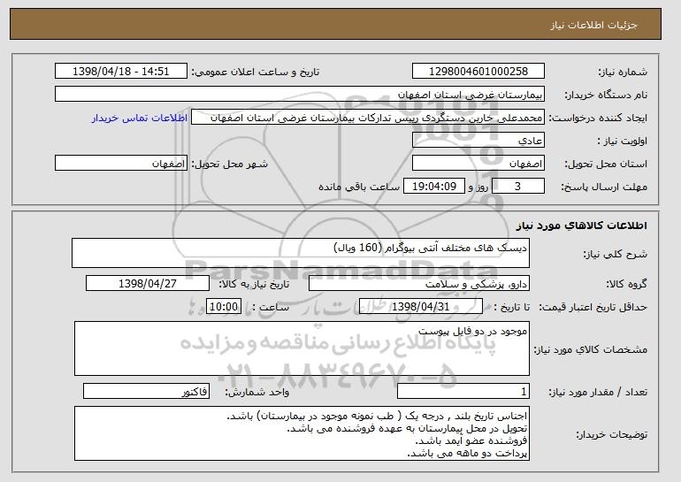681x482 pixels.
Task: Click the label شرح کلی نیاز
Action: coord(615,254)
